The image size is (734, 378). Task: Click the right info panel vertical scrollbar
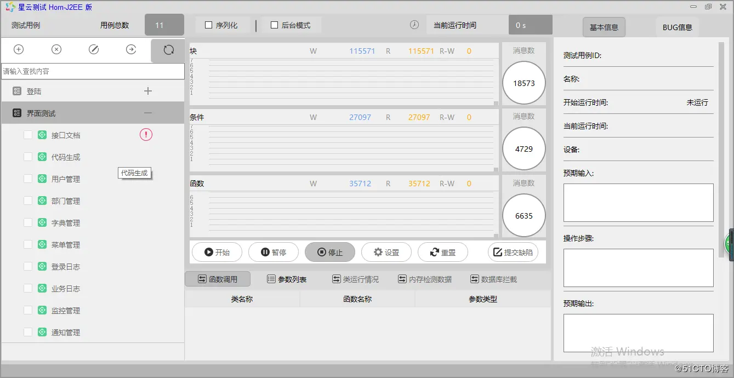721,150
